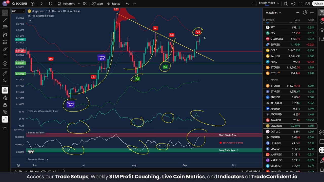The image size is (324, 182).
Task: Open the USD currency dropdown
Action: [18, 11]
